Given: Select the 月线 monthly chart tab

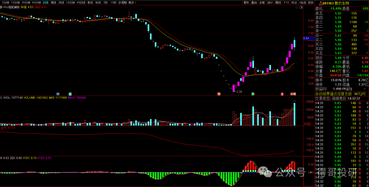Looking at the screenshot, I should point(61,3).
